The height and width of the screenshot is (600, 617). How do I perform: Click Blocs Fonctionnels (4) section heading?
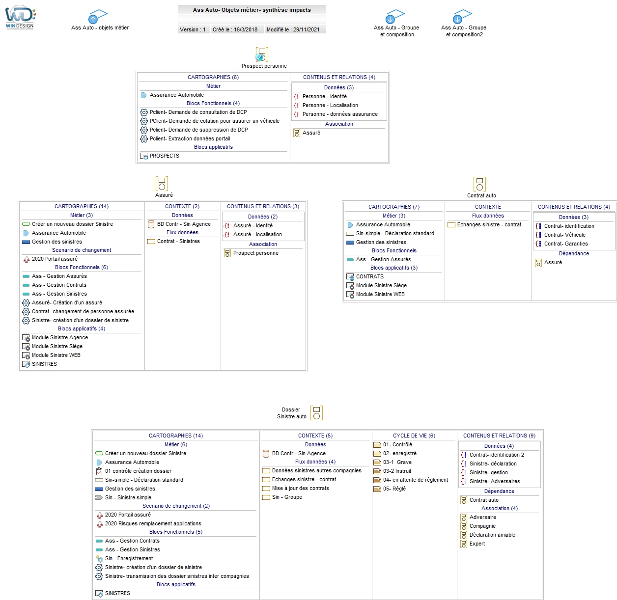[213, 104]
